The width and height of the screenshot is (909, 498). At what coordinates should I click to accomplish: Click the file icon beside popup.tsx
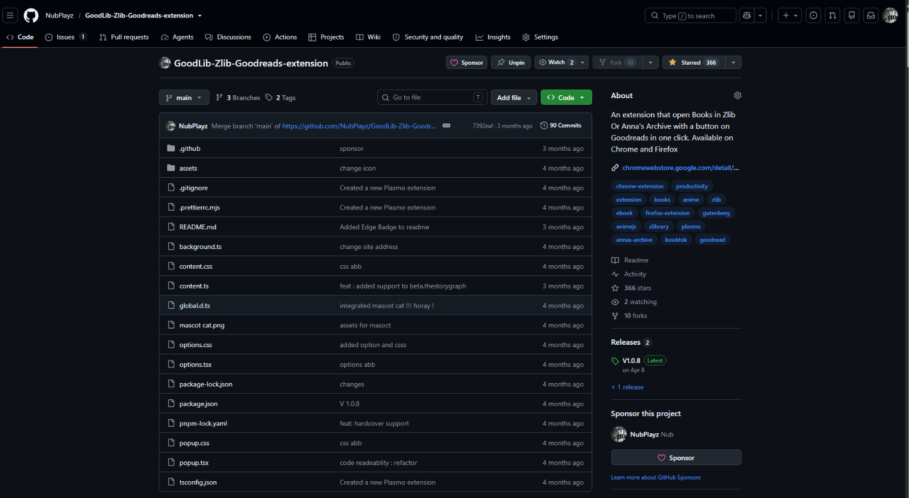[x=171, y=463]
